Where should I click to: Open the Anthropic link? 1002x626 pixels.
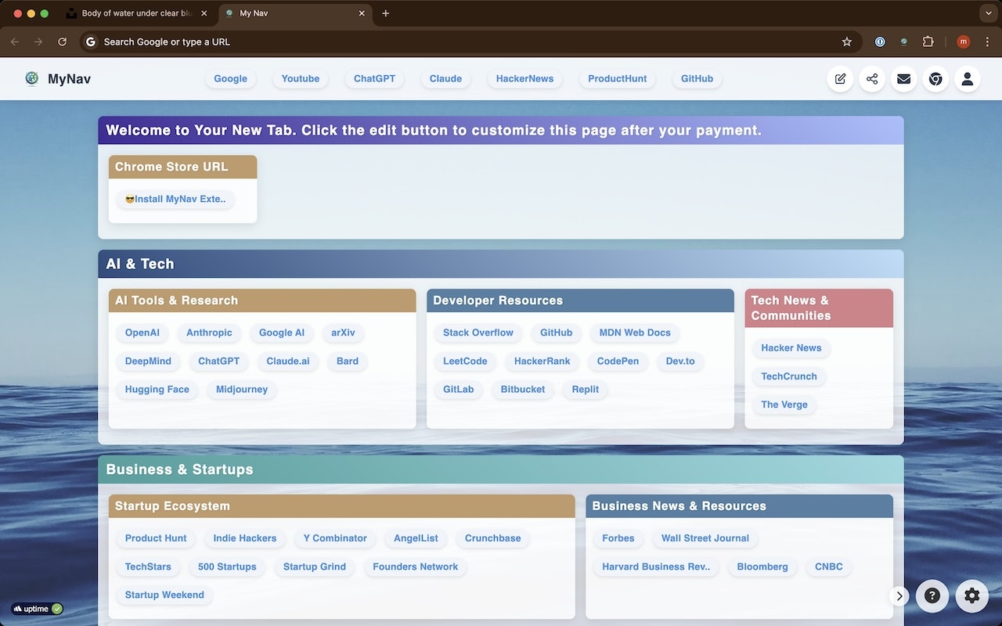(x=209, y=333)
